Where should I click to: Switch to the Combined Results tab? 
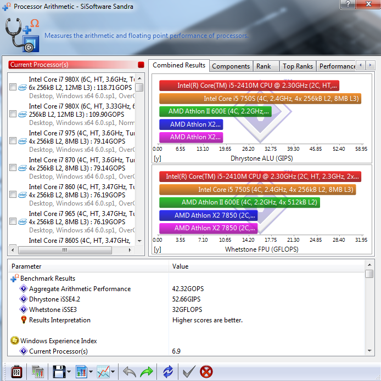tap(179, 65)
